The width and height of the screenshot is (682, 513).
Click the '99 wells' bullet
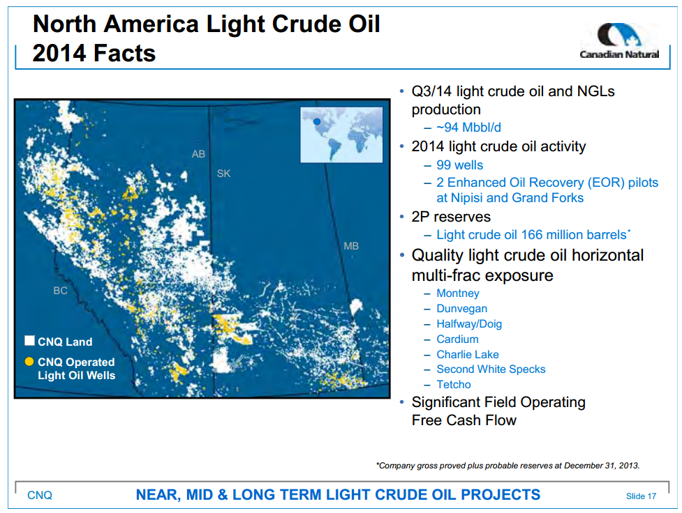460,165
